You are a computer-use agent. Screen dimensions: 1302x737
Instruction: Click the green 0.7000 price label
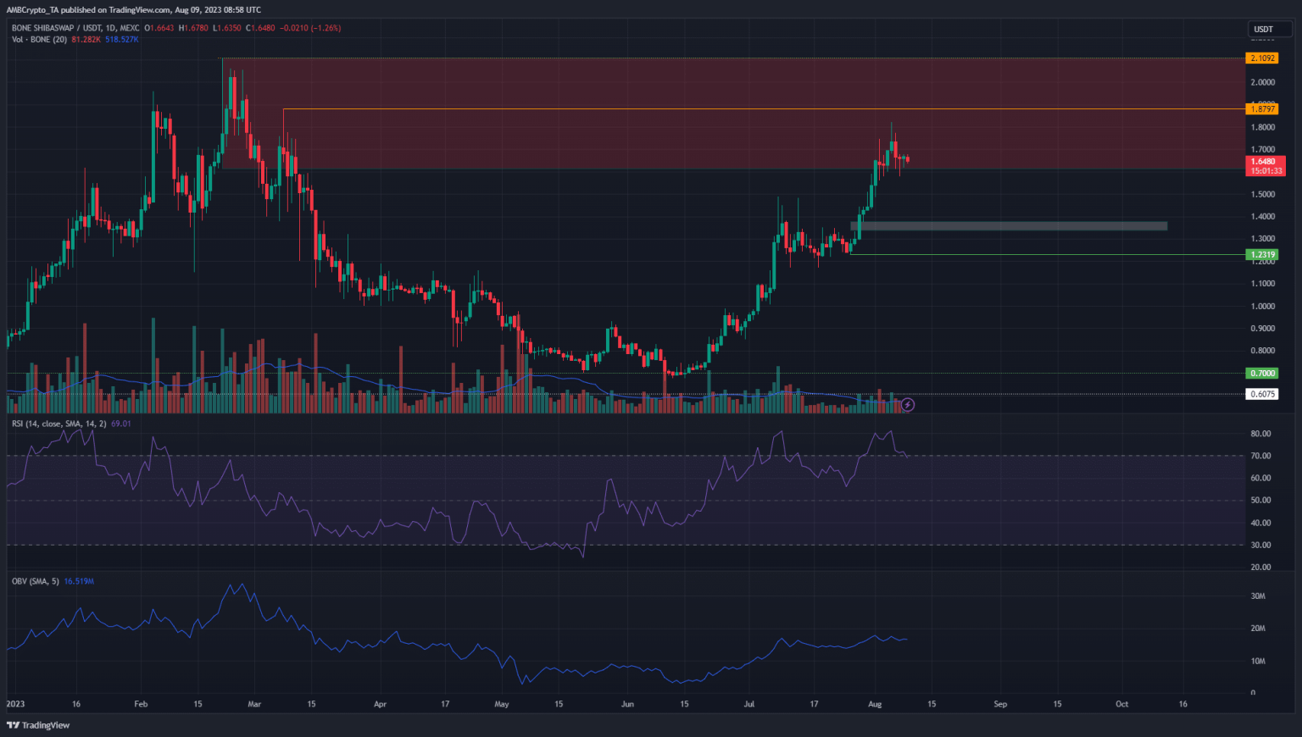[1261, 374]
